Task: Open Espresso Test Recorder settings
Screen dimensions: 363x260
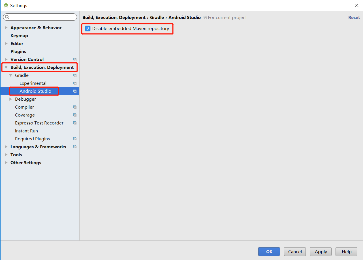Action: pos(39,123)
